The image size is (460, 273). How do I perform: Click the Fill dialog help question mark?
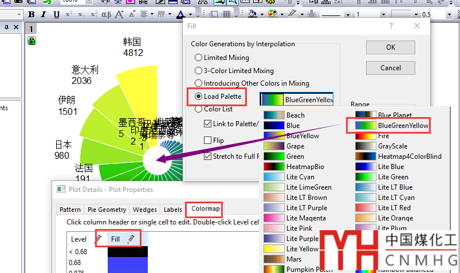pos(391,26)
